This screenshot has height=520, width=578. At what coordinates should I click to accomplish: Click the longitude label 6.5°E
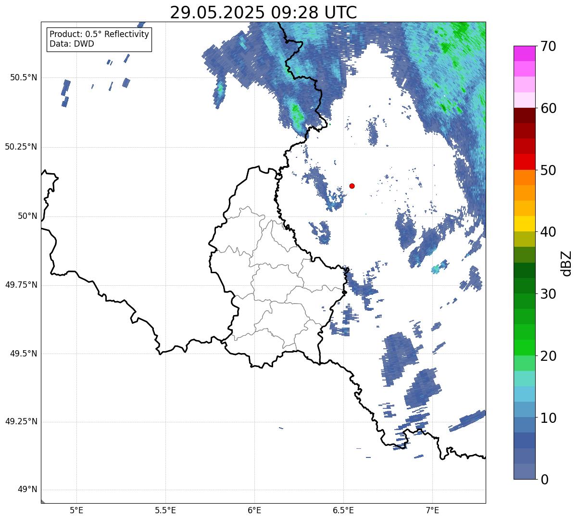pyautogui.click(x=343, y=510)
